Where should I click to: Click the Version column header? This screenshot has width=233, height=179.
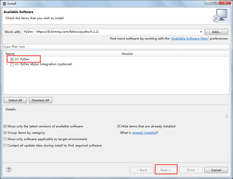pos(151,53)
